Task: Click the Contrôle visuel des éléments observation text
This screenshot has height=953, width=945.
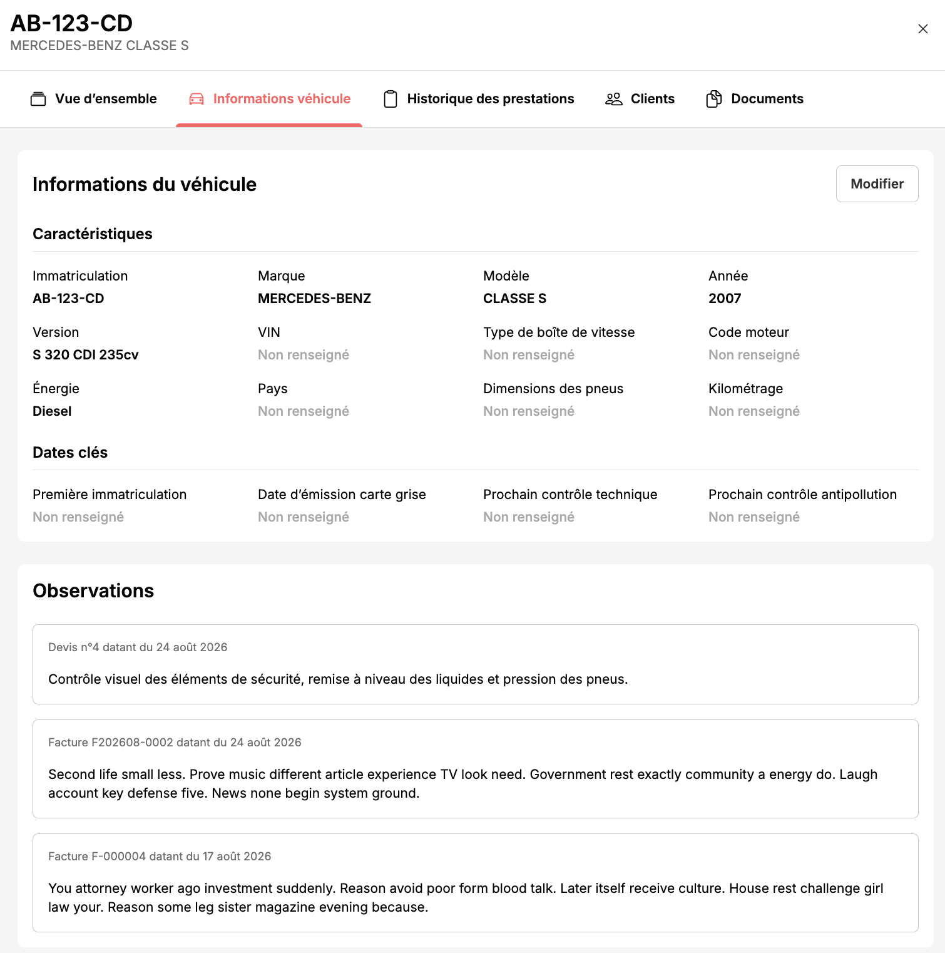Action: [x=338, y=679]
